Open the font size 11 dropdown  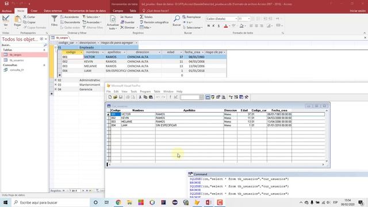pyautogui.click(x=248, y=19)
